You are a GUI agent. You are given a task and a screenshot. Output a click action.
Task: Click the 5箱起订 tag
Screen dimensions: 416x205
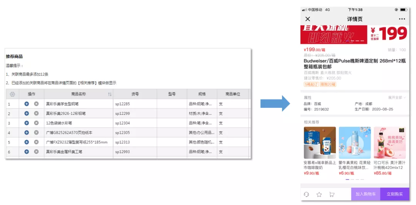311,84
